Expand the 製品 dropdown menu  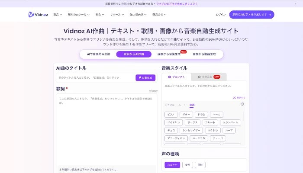[58, 14]
